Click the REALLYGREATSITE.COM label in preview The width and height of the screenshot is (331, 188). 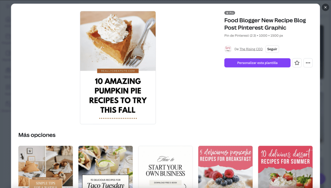[118, 71]
